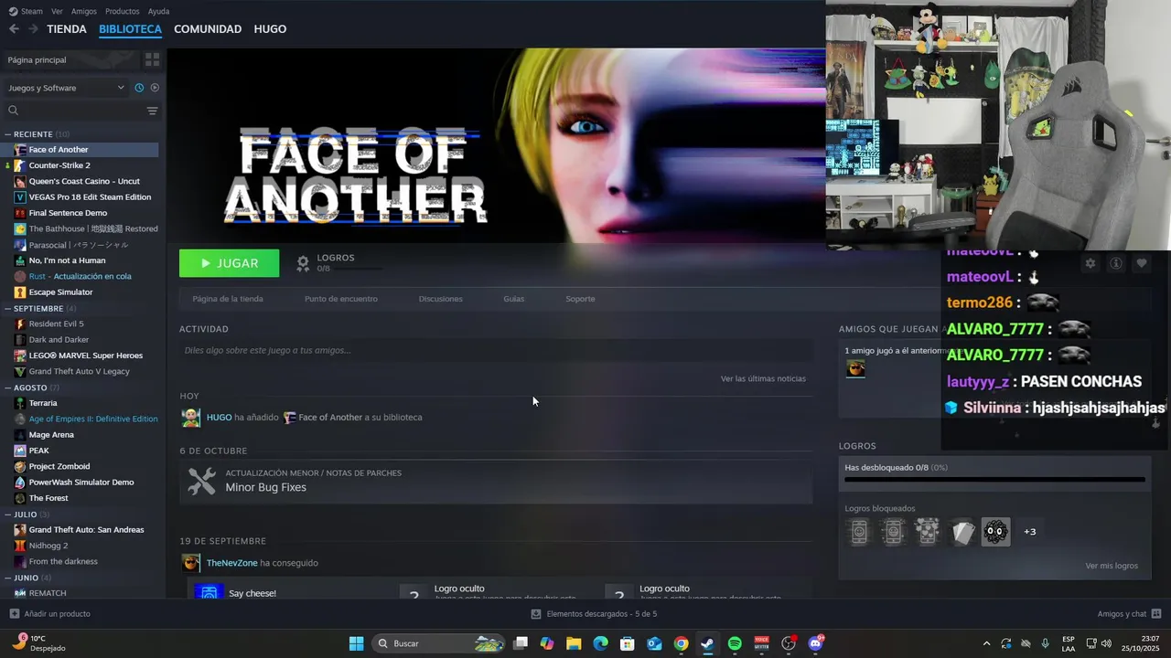
Task: Open Amigos y chat
Action: [1129, 614]
